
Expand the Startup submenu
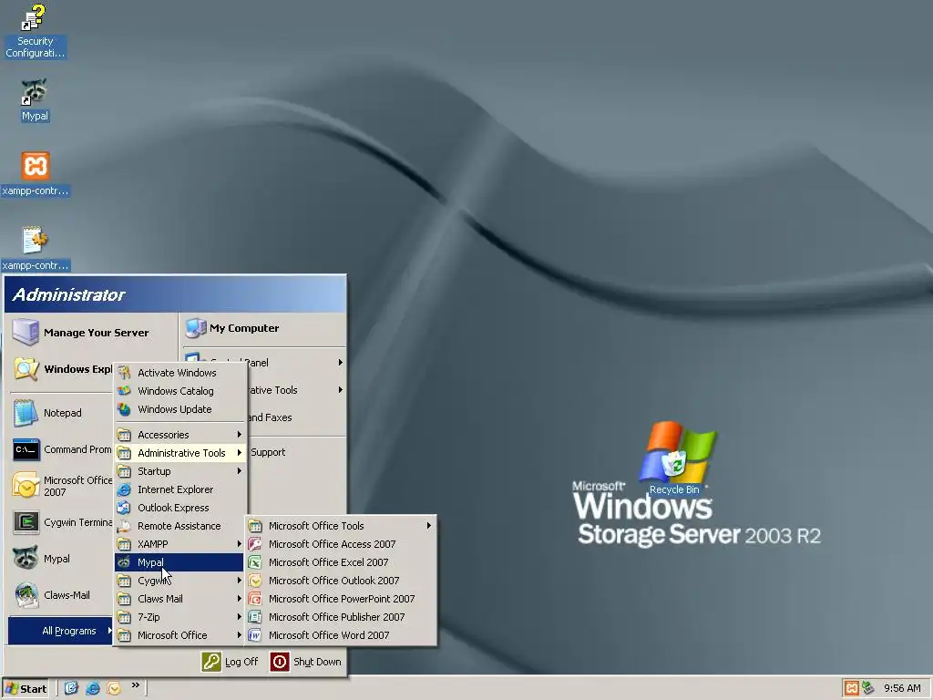click(x=179, y=471)
